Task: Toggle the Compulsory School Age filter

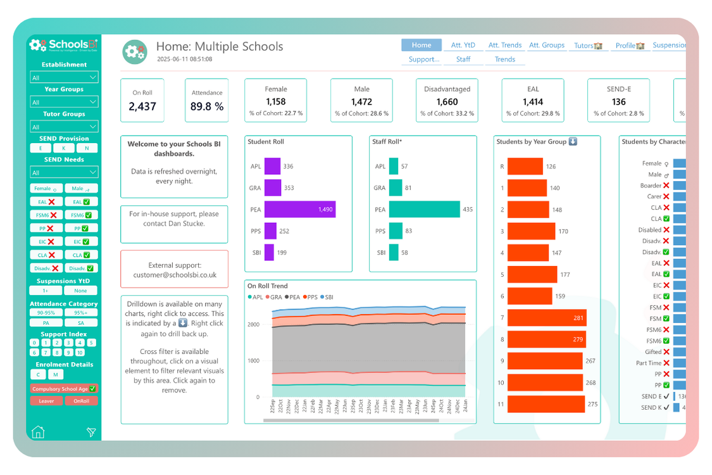Action: click(63, 388)
